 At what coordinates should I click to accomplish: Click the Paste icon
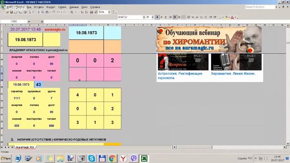coord(47,12)
